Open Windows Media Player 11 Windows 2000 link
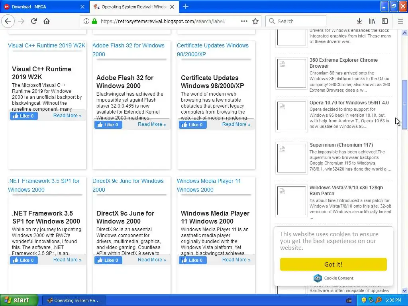 click(x=209, y=185)
